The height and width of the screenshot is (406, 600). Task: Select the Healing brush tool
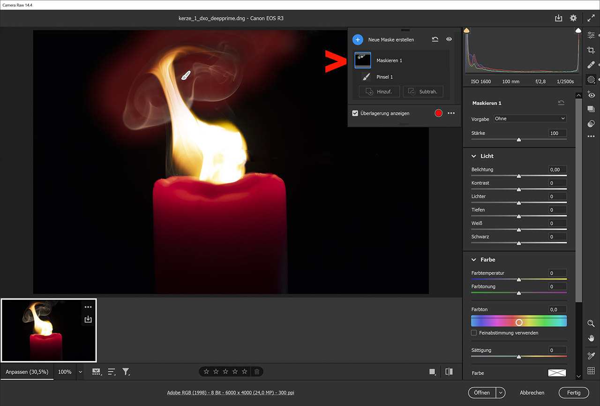click(591, 65)
